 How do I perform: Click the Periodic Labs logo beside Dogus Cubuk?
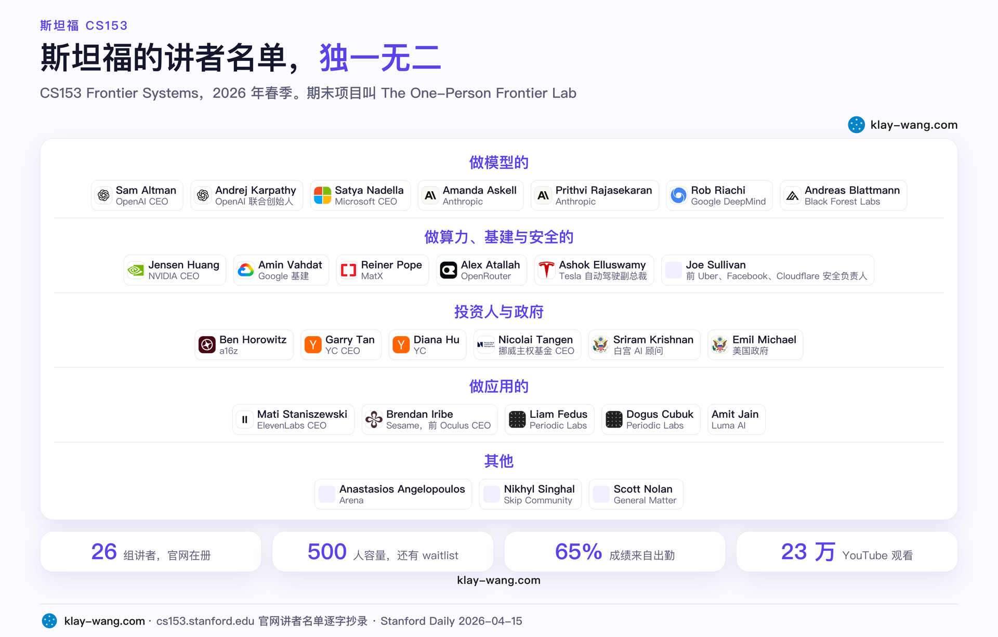click(x=614, y=419)
